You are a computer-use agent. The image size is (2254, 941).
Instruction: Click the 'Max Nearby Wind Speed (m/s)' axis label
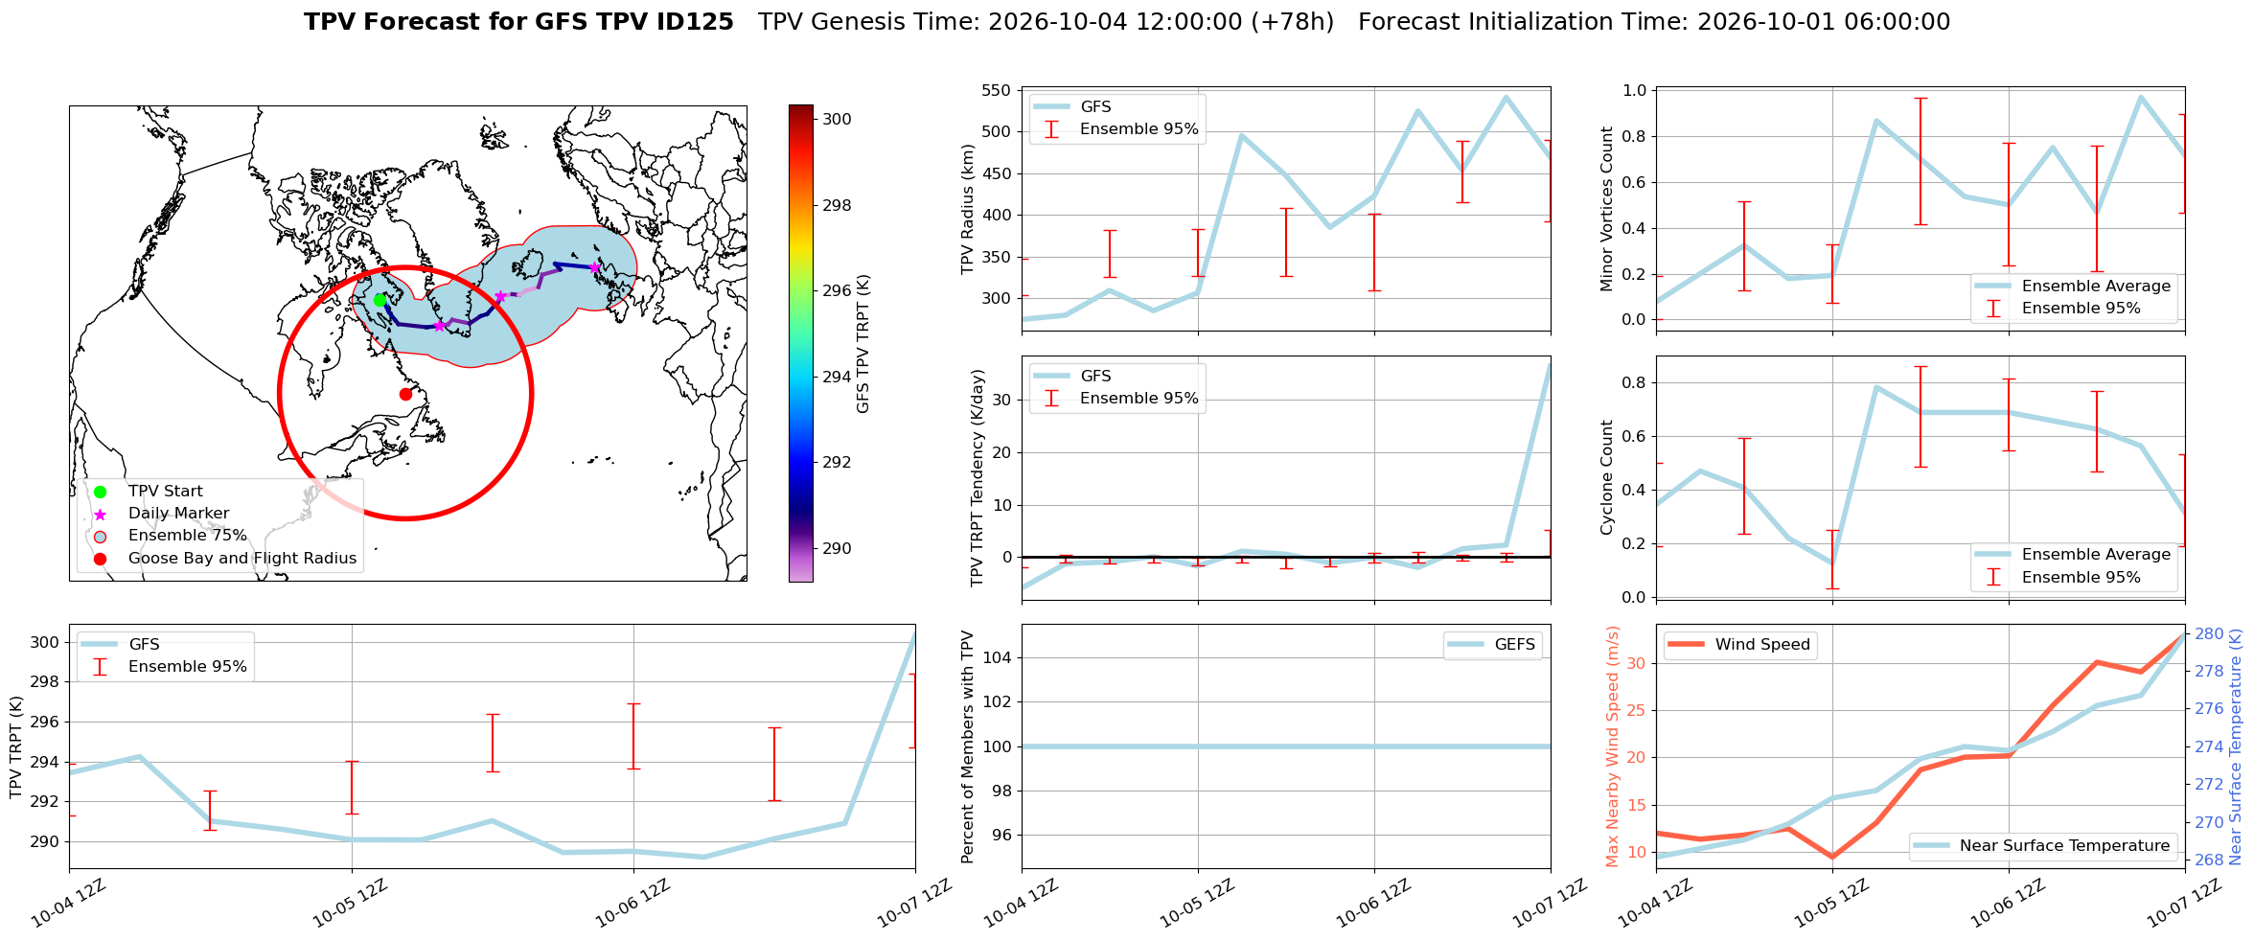pos(1612,746)
